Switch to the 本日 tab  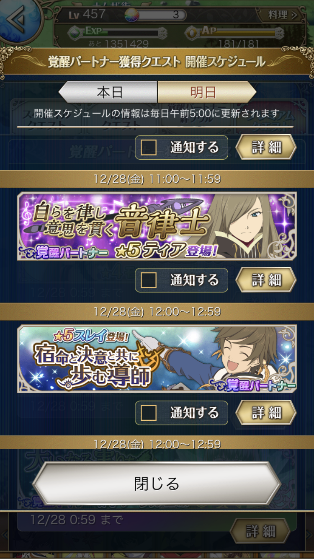pos(109,92)
